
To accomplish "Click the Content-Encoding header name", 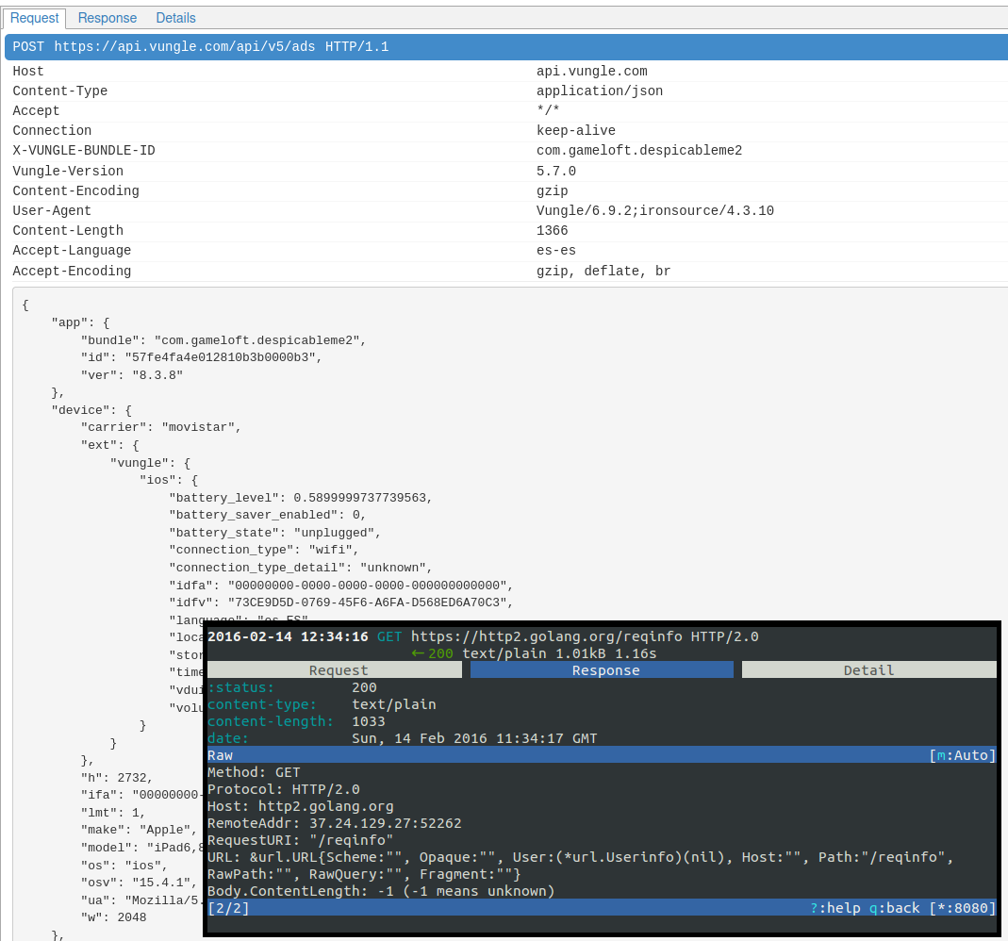I will 75,190.
